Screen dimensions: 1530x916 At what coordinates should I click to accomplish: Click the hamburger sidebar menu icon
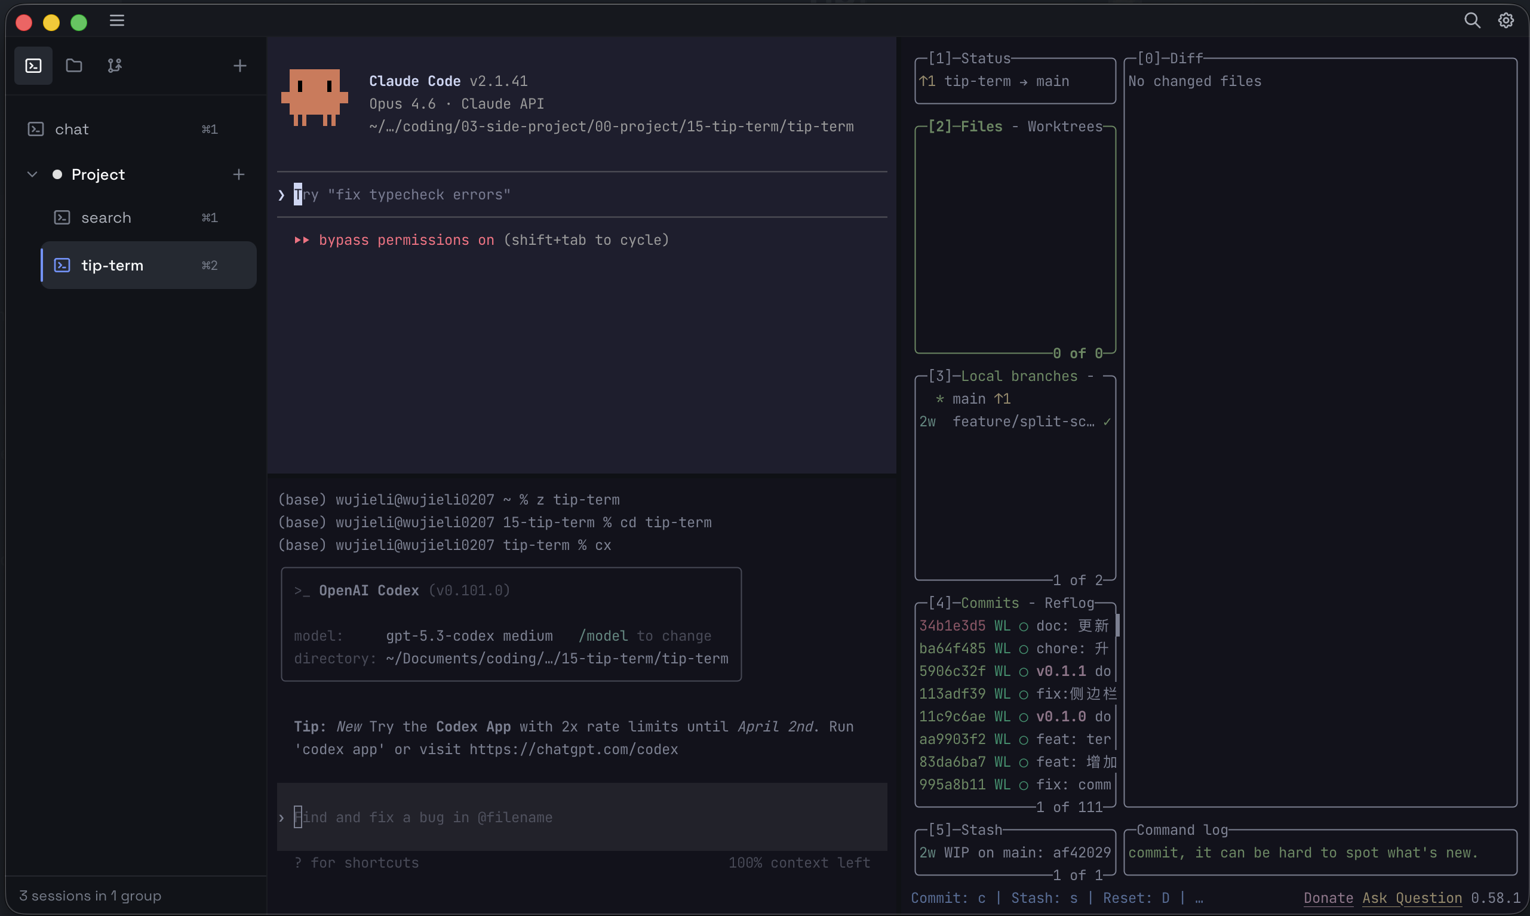[x=116, y=21]
